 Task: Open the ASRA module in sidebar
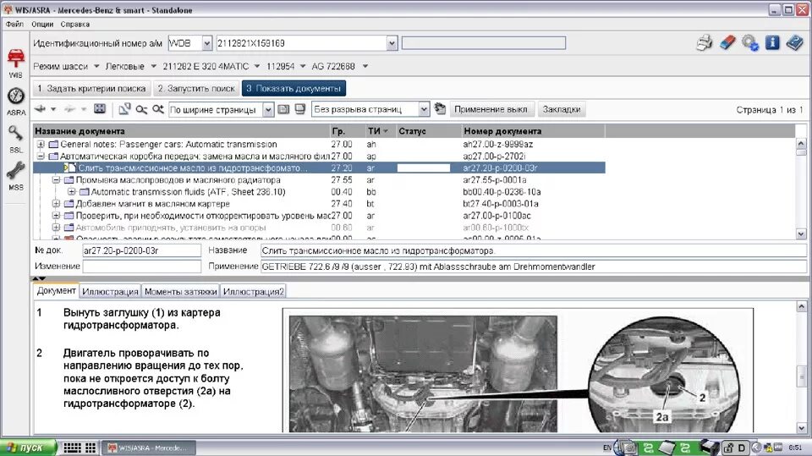(x=15, y=102)
